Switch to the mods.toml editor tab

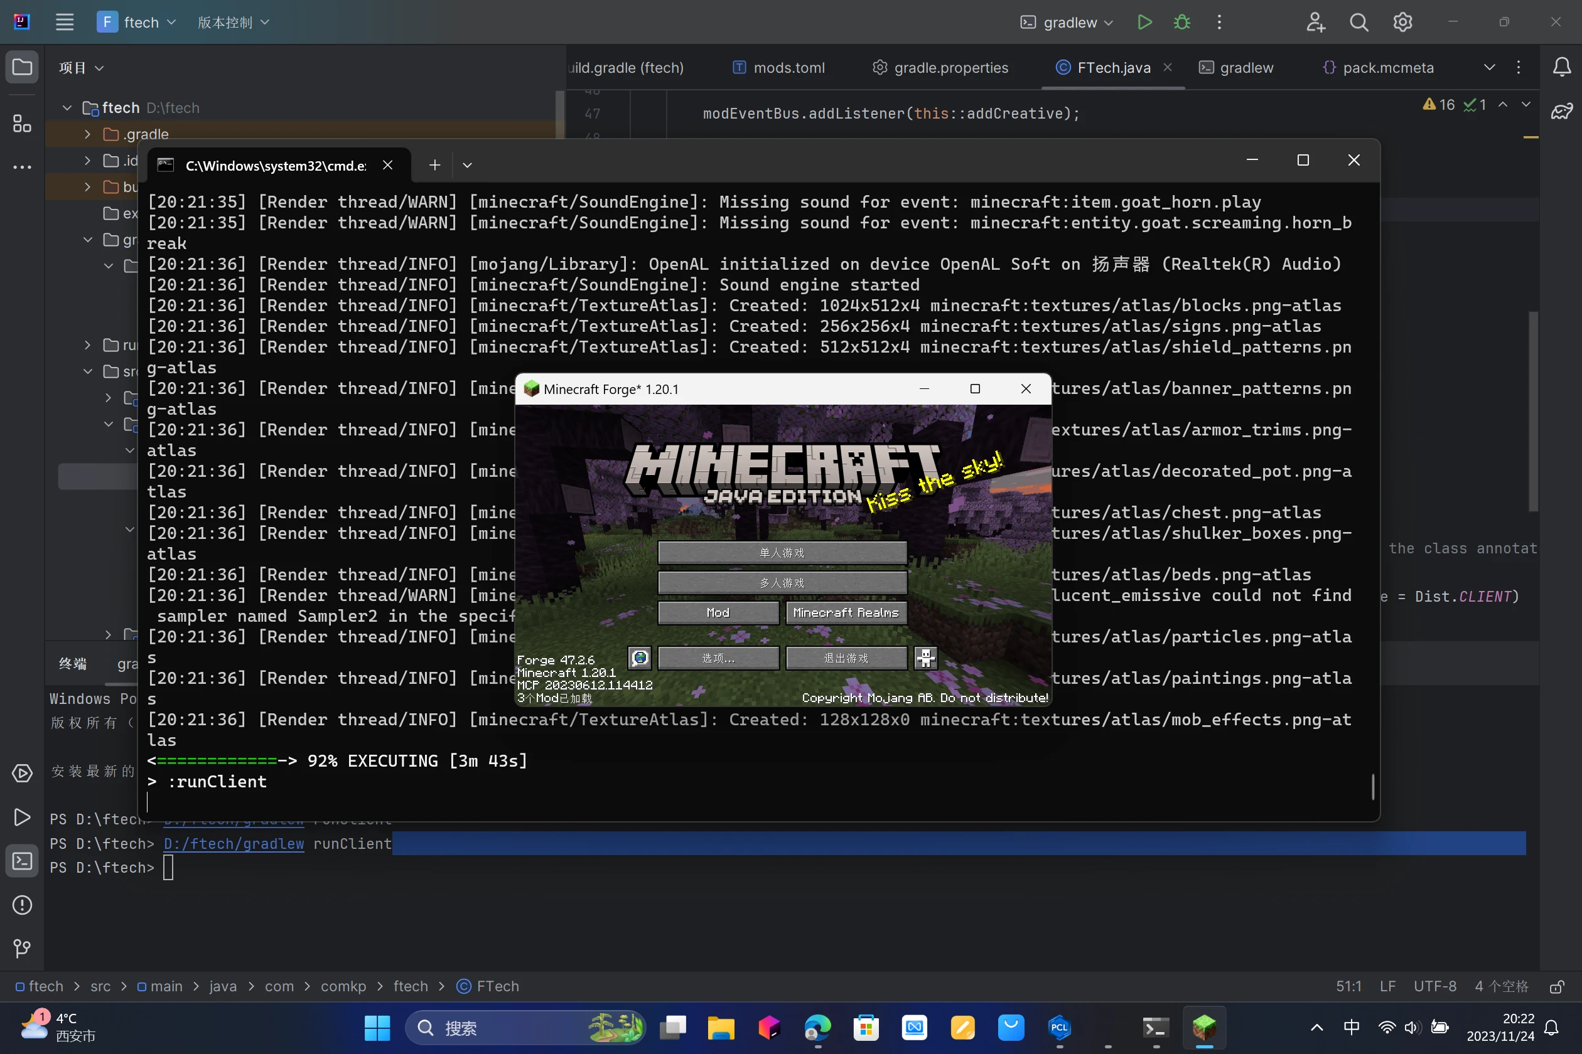[779, 68]
